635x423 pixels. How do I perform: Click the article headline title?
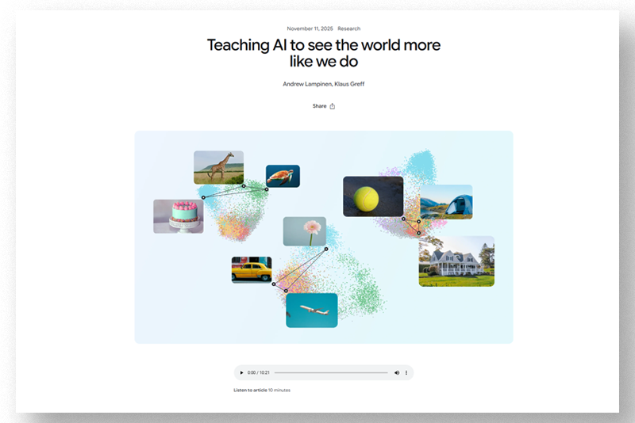pos(324,53)
